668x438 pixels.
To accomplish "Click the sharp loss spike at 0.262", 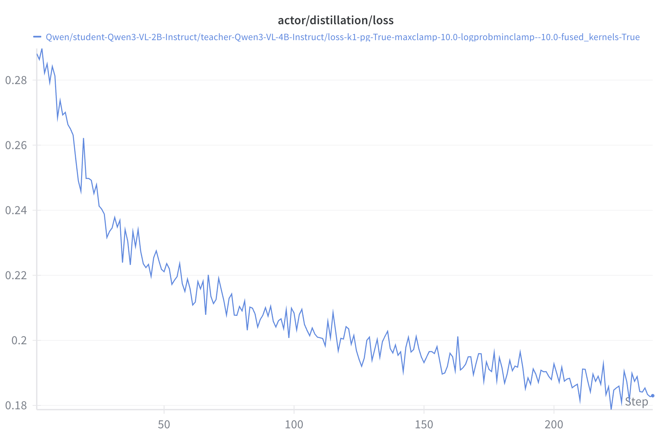I will [x=83, y=138].
